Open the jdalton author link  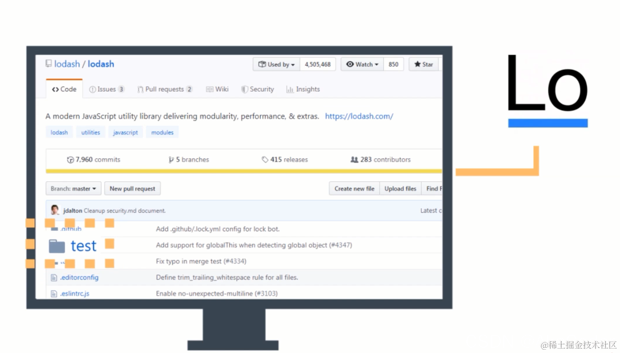pos(73,211)
